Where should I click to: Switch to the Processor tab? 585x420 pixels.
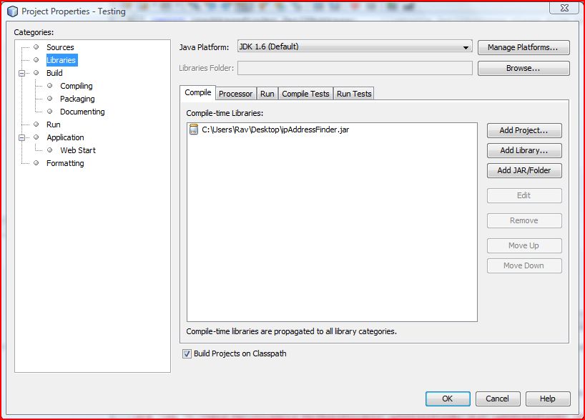[235, 94]
